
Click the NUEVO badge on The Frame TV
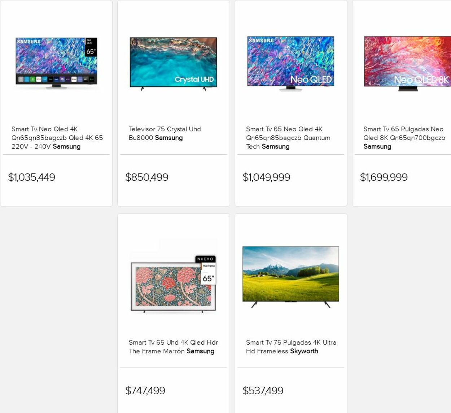[206, 259]
